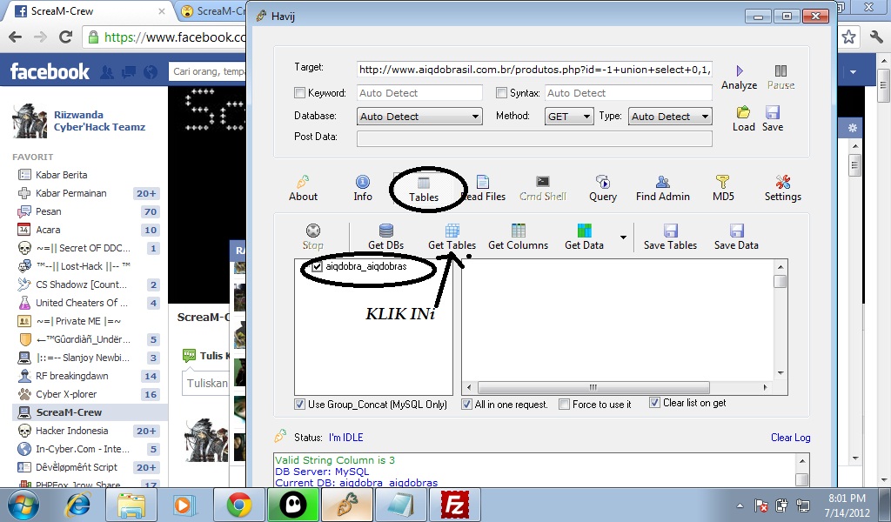Image resolution: width=891 pixels, height=522 pixels.
Task: Click Get DBs
Action: click(x=385, y=238)
